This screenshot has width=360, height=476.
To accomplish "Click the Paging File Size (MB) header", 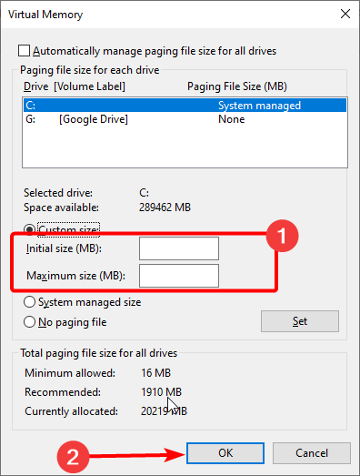I will [x=237, y=86].
